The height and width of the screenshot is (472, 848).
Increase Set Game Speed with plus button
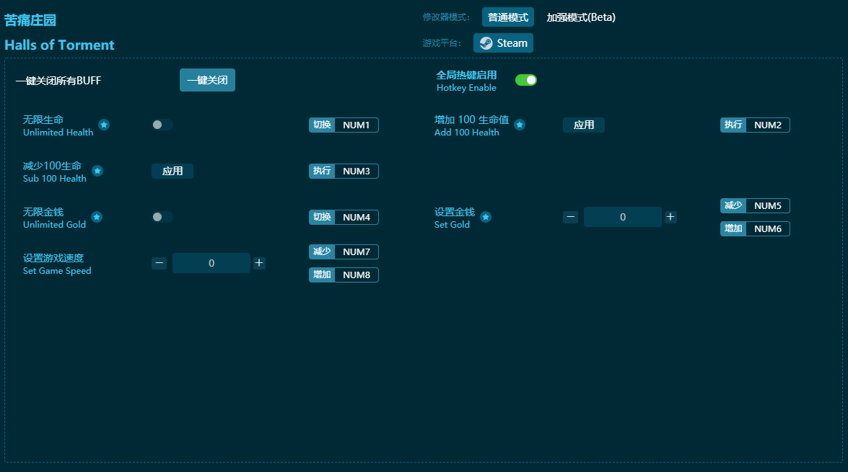(259, 263)
